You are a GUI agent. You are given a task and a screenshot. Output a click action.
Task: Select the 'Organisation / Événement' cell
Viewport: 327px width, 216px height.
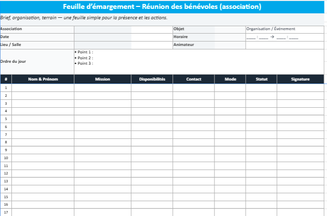[284, 29]
